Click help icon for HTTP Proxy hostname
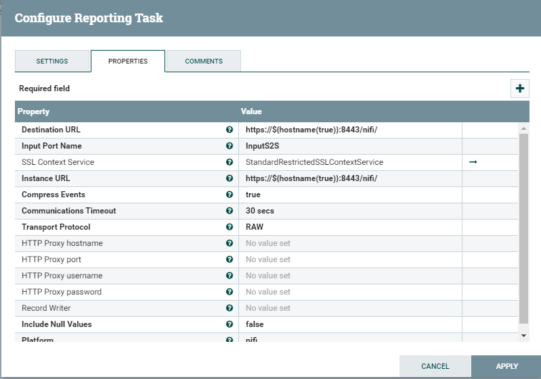Image resolution: width=541 pixels, height=379 pixels. pyautogui.click(x=230, y=243)
